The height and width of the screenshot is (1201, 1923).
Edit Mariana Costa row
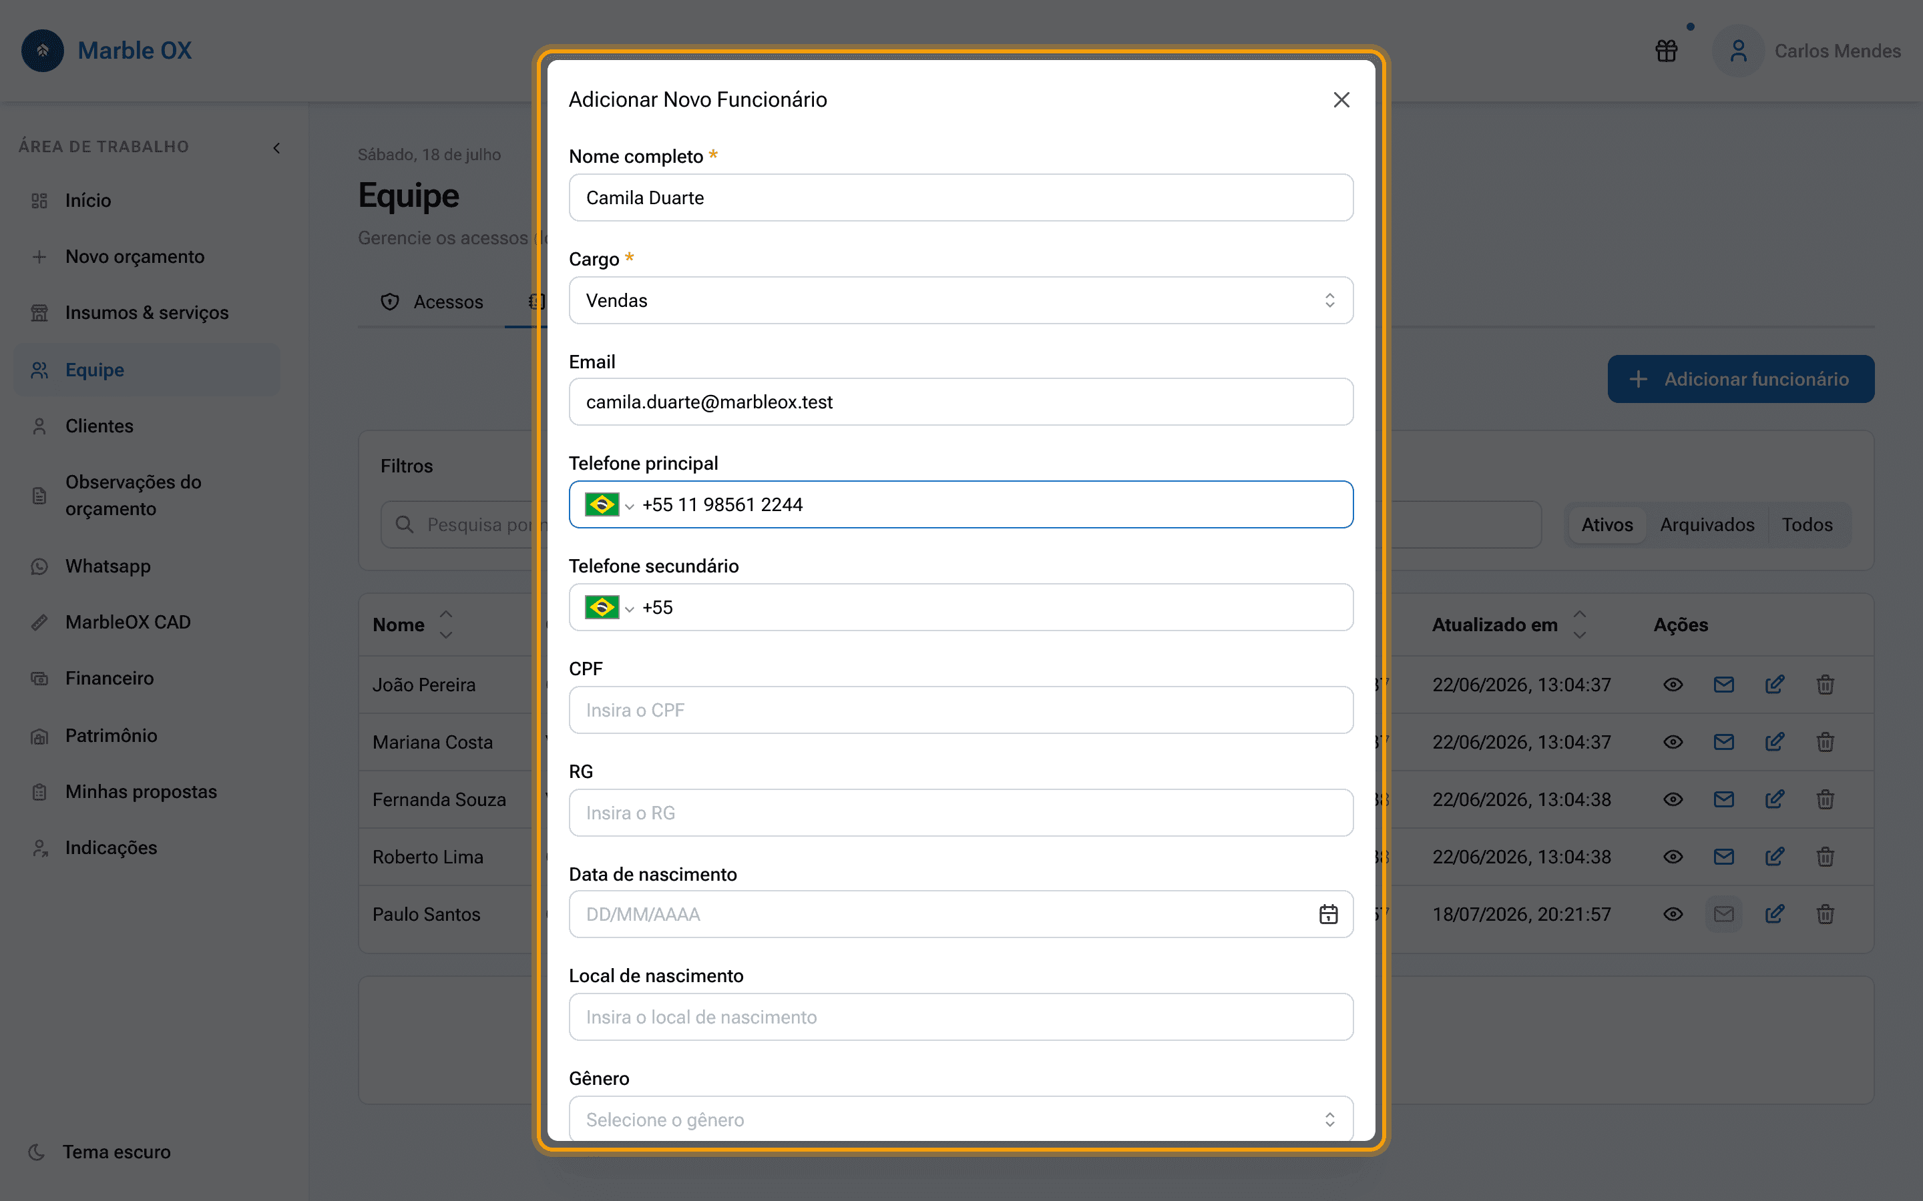[1774, 742]
